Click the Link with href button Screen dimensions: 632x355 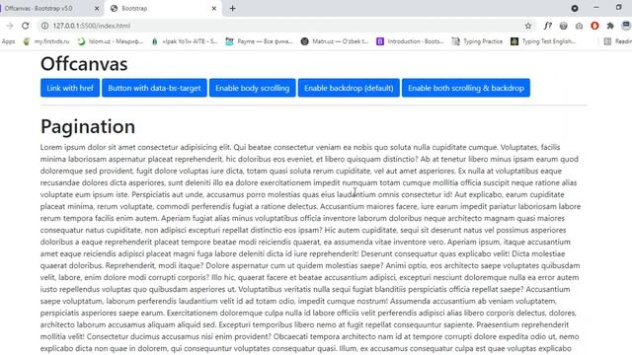tap(70, 88)
